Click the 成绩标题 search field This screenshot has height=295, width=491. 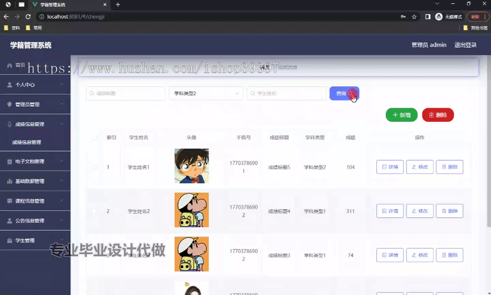tap(125, 93)
